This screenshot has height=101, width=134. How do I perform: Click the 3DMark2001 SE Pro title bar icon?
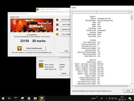pyautogui.click(x=37, y=9)
